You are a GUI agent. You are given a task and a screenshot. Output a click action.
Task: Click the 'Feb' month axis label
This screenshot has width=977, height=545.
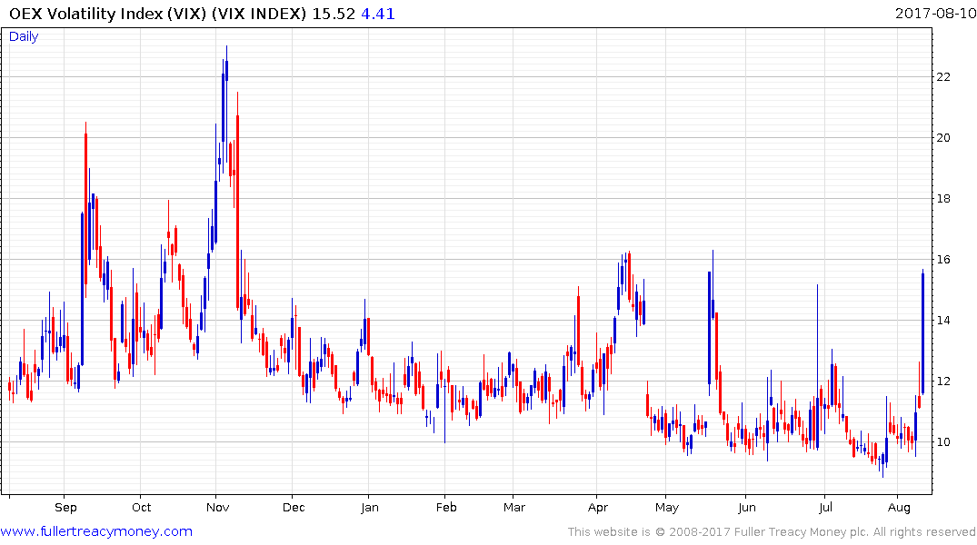point(446,507)
